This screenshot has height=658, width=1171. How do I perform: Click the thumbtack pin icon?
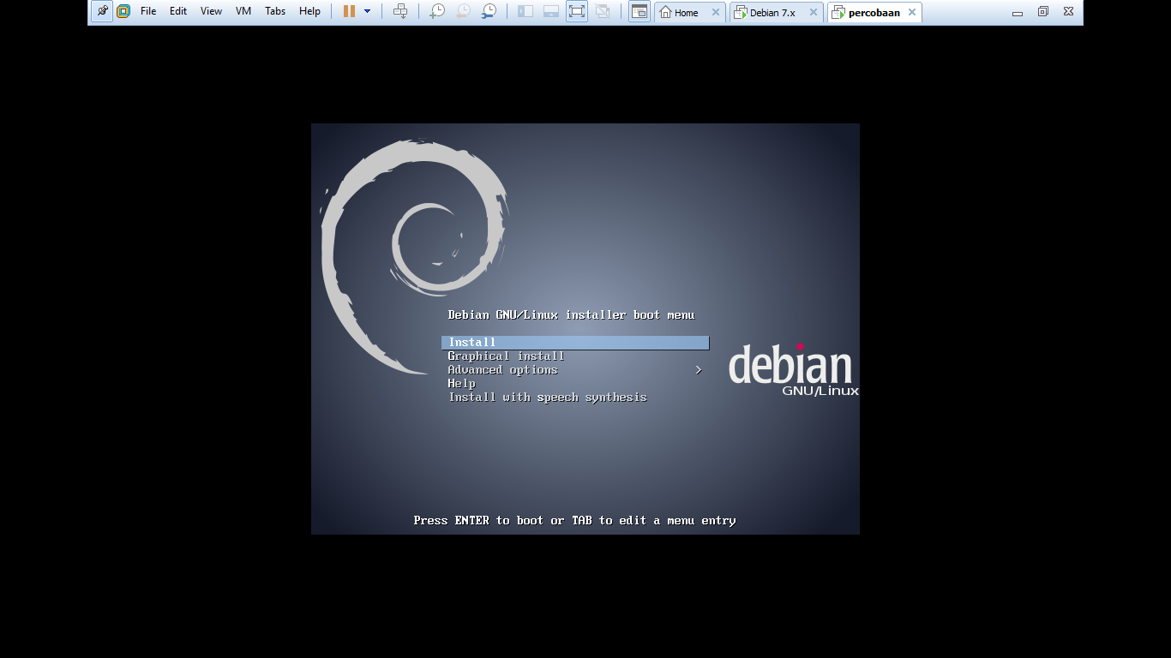(x=101, y=11)
